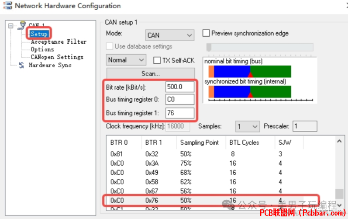Click the nominal bit timing bar
Screen dimensions: 348x219
(x=250, y=72)
